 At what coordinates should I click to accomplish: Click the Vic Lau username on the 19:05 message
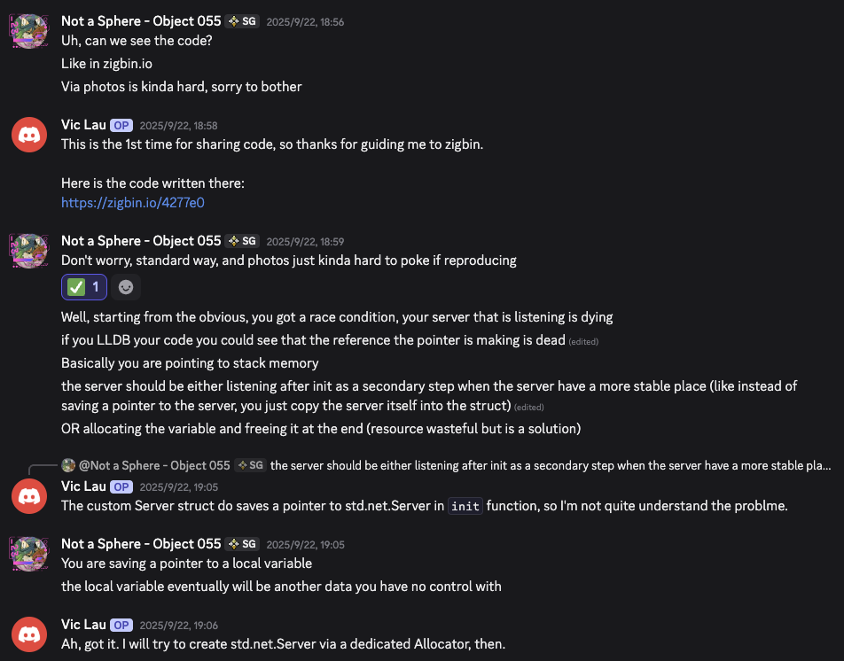83,486
